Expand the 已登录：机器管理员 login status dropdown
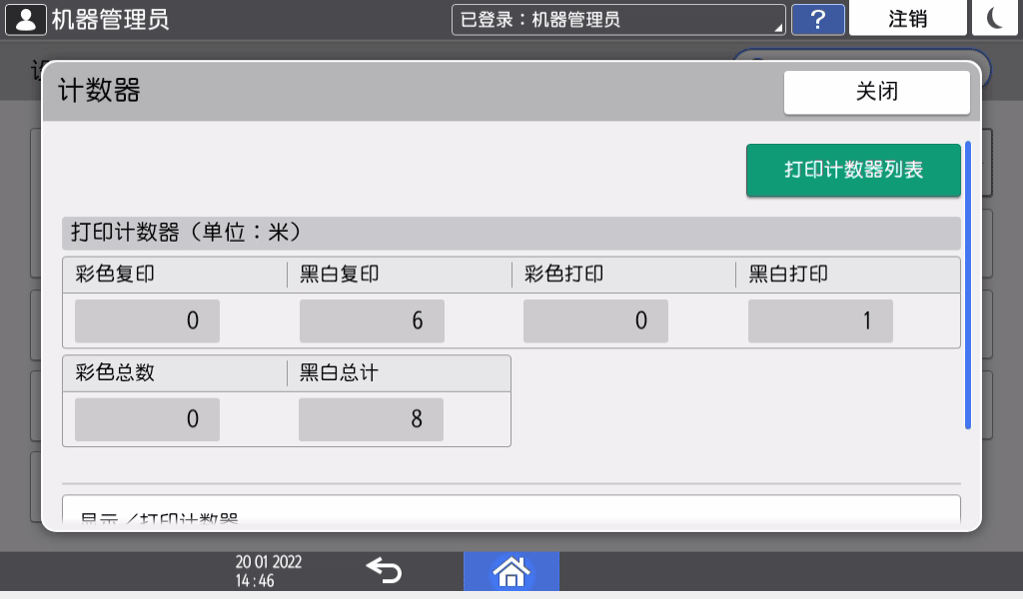Image resolution: width=1023 pixels, height=599 pixels. [617, 17]
